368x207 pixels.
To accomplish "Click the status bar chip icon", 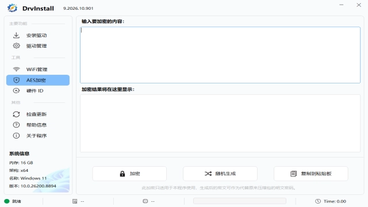I will click(x=145, y=201).
